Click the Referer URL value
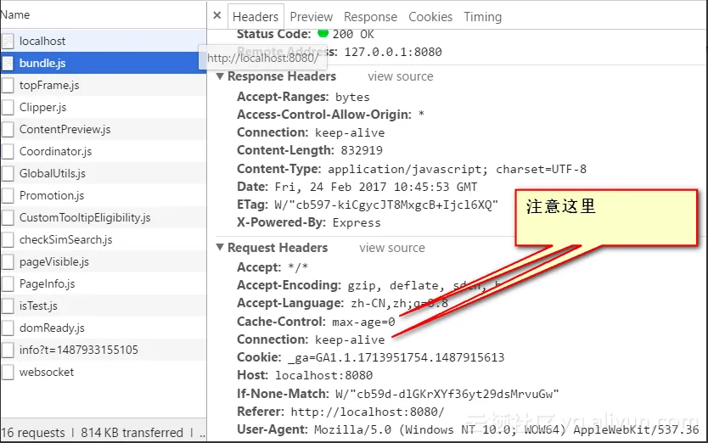Viewport: 708px width, 443px height. pos(368,412)
